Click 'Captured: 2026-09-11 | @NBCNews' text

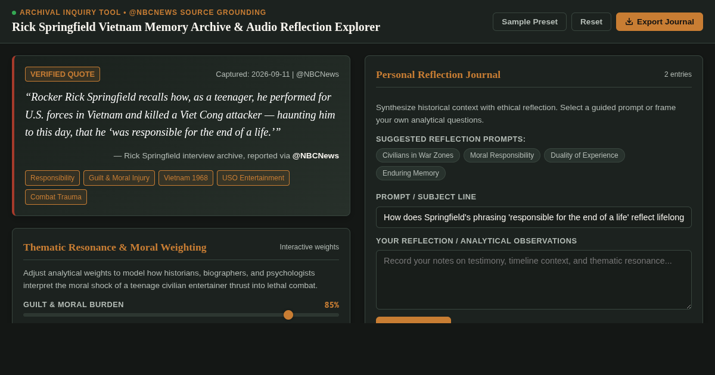277,74
